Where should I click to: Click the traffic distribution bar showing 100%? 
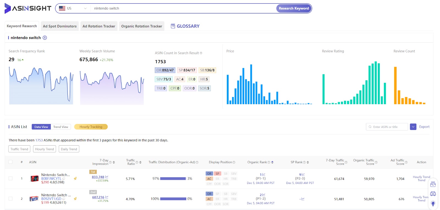click(x=173, y=199)
